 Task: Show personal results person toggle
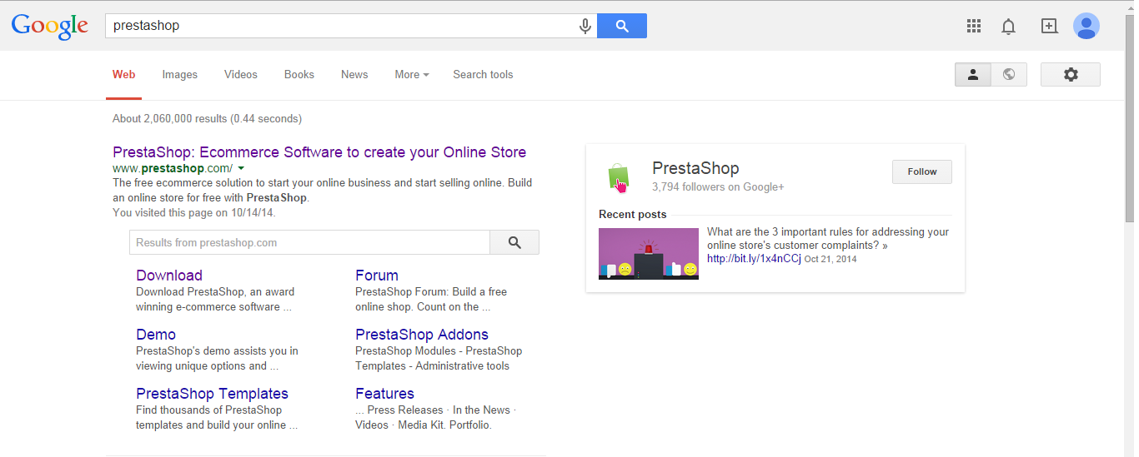(x=973, y=74)
